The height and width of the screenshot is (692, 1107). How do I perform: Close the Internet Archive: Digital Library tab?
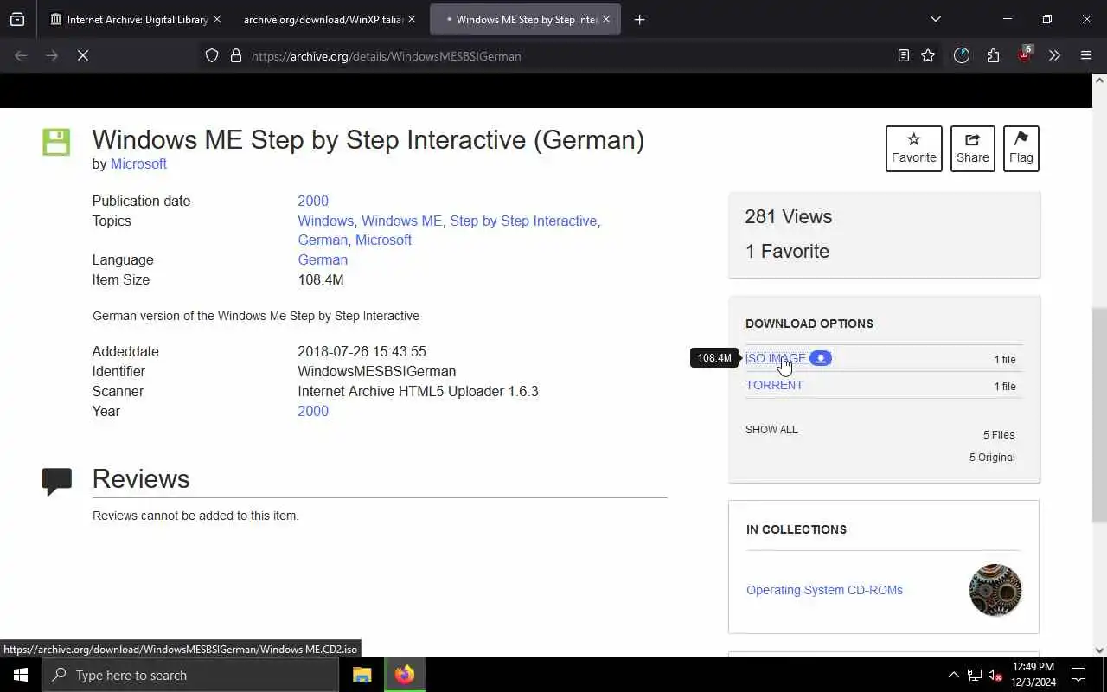pos(216,19)
